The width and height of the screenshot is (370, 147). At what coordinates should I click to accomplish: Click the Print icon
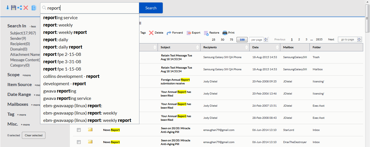click(225, 33)
